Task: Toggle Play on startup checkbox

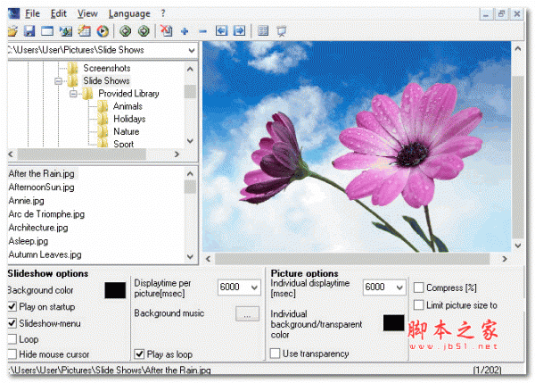Action: coord(12,306)
